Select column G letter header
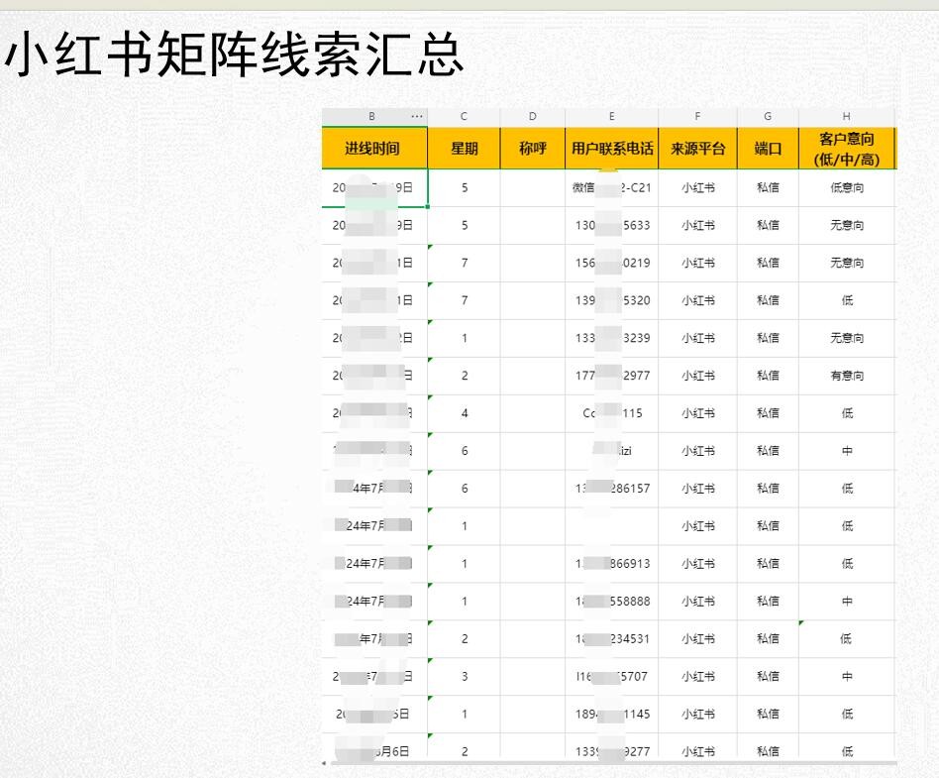The image size is (939, 778). [768, 116]
